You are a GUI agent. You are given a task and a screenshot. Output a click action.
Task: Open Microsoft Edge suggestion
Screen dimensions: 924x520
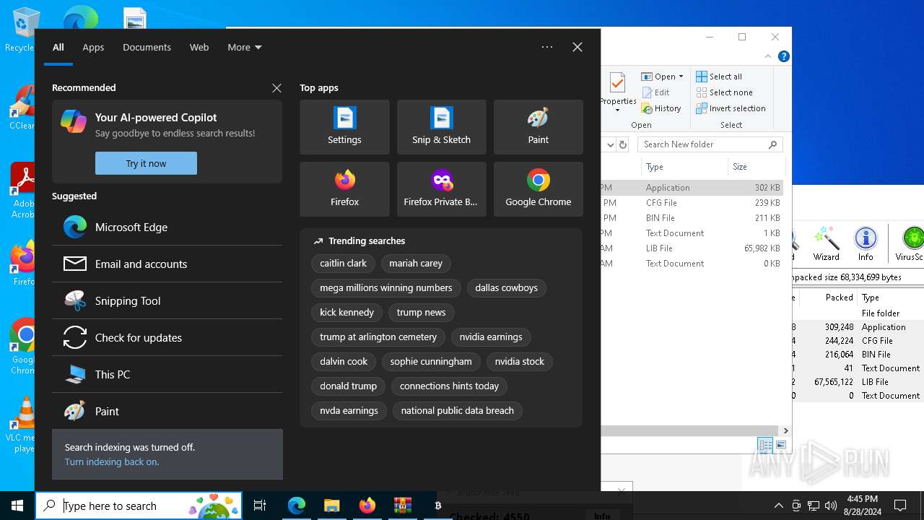click(167, 227)
